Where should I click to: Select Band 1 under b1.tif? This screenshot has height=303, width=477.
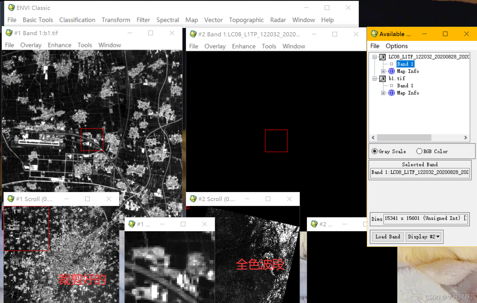point(405,86)
